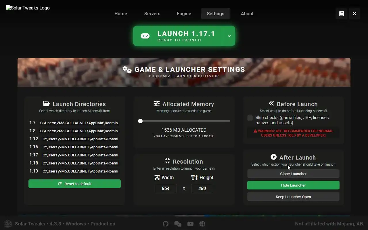Click the Width input field showing 854
This screenshot has height=230, width=368.
pyautogui.click(x=166, y=188)
